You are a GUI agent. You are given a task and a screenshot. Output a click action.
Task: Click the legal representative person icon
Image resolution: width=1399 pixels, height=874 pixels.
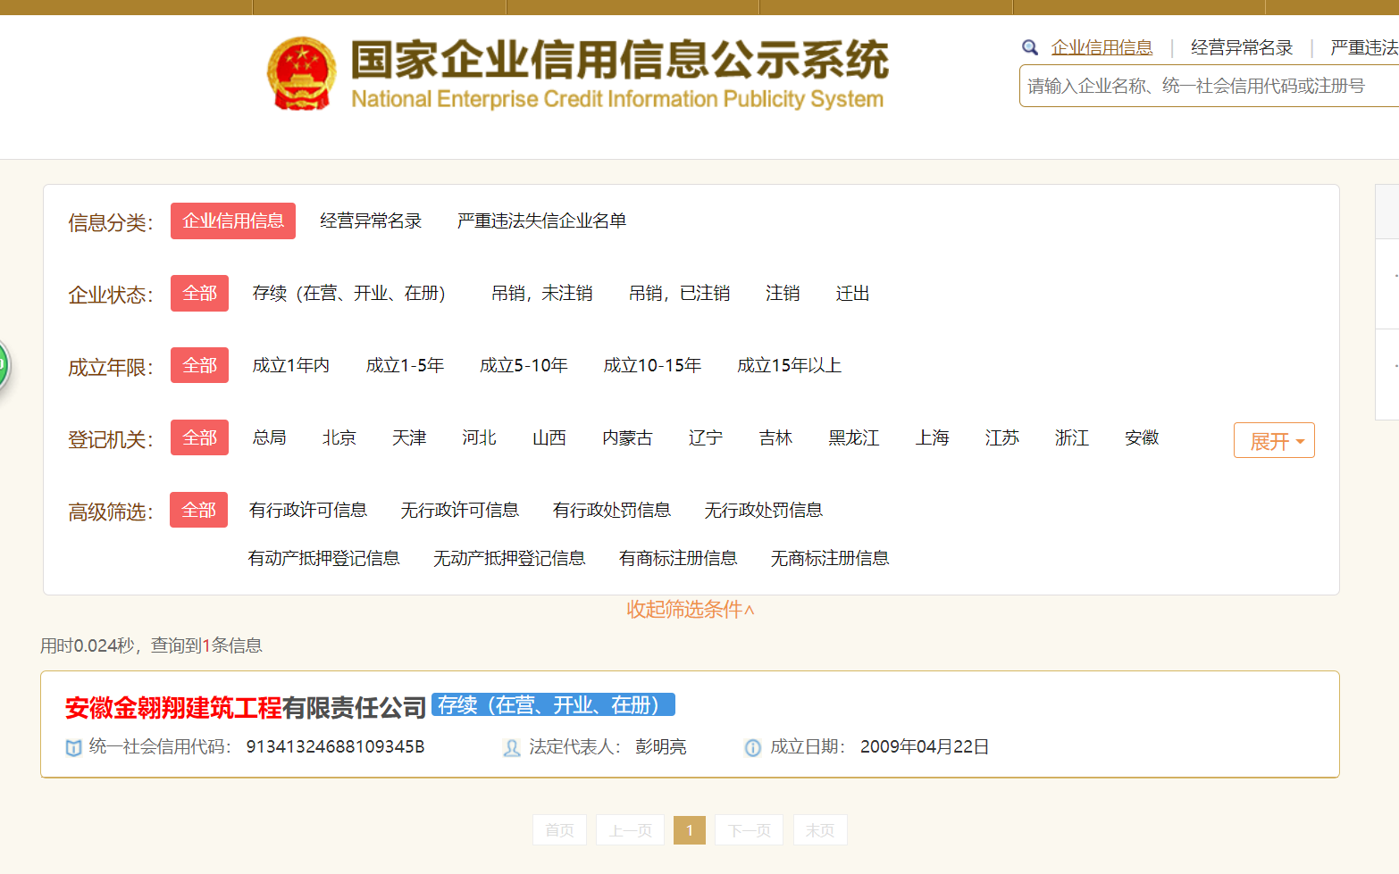(x=512, y=748)
